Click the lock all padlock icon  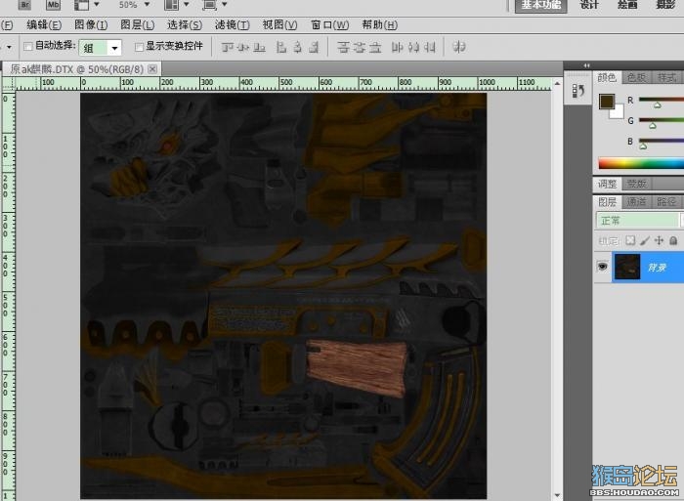(x=673, y=240)
